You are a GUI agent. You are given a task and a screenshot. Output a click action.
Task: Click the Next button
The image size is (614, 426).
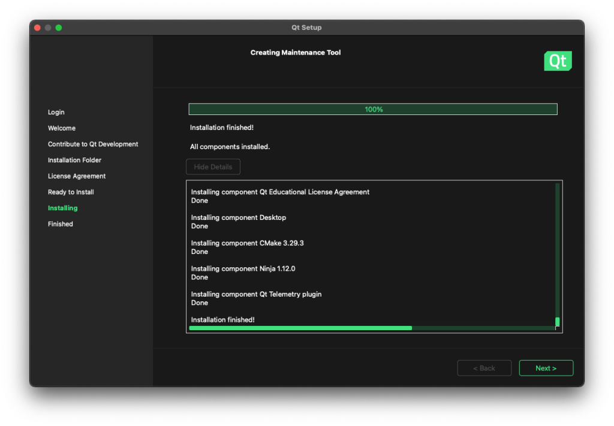(x=546, y=368)
